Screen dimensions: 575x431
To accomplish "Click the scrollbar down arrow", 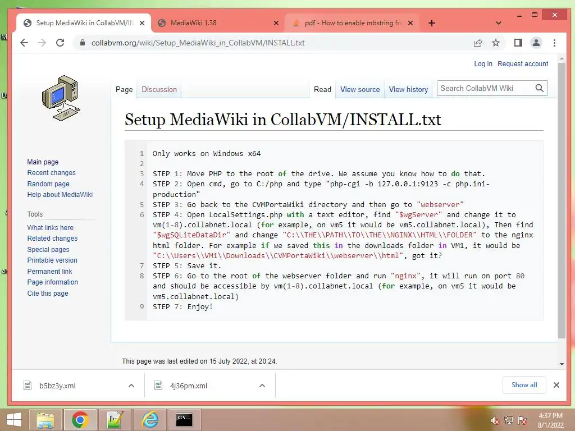I will point(562,364).
